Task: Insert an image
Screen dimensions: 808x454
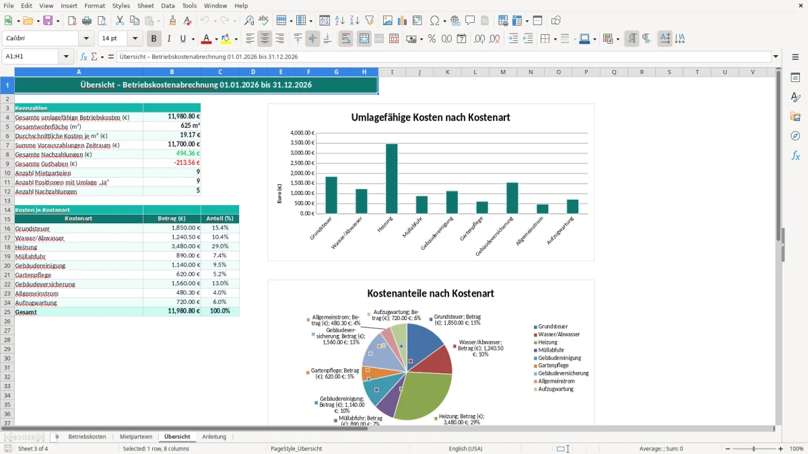Action: (389, 21)
